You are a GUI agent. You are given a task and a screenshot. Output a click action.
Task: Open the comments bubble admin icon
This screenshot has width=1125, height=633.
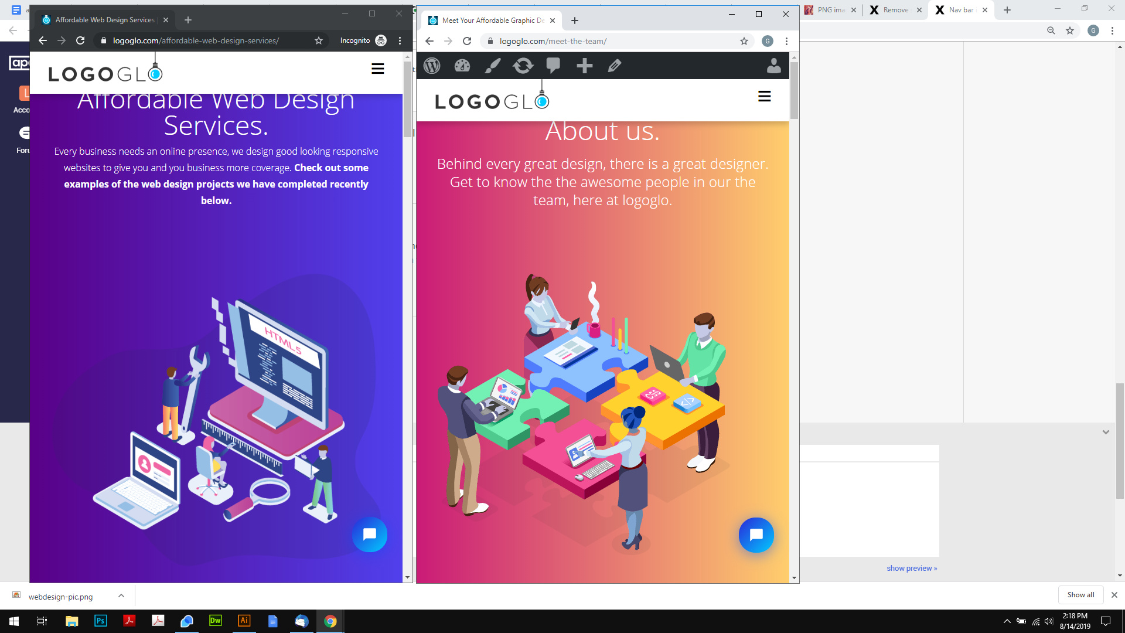pos(553,66)
